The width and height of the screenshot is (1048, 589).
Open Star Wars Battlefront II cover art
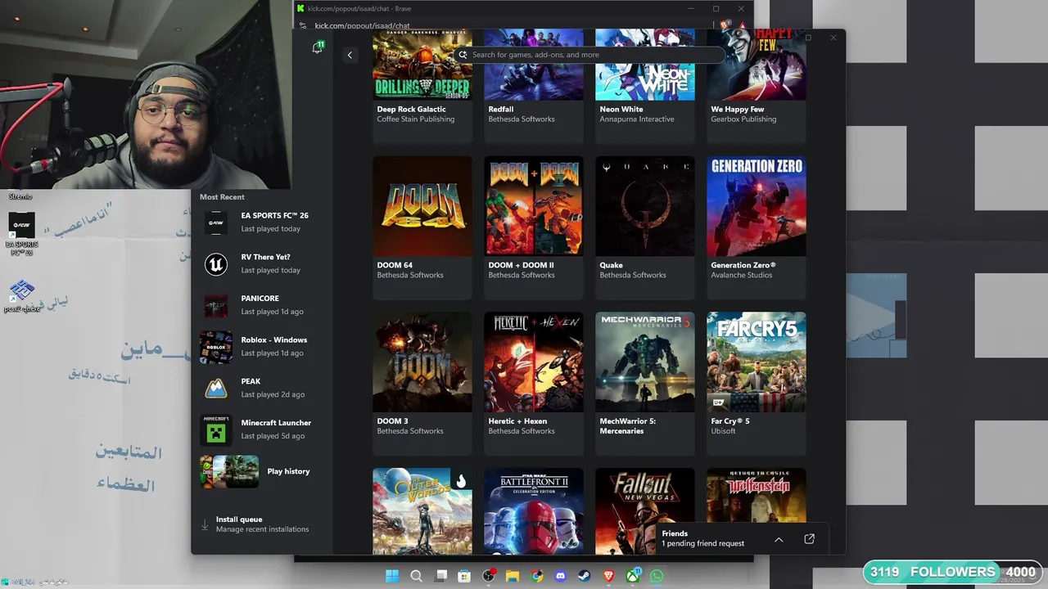[534, 511]
